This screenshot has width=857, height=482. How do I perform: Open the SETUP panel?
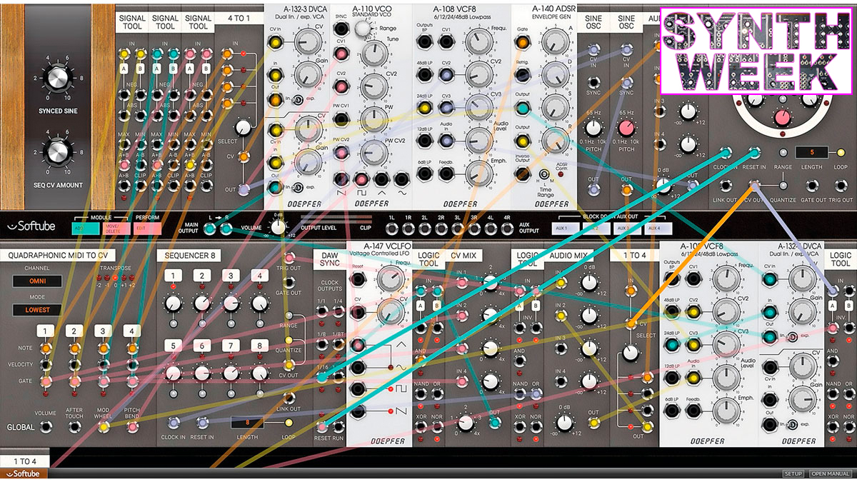[793, 474]
